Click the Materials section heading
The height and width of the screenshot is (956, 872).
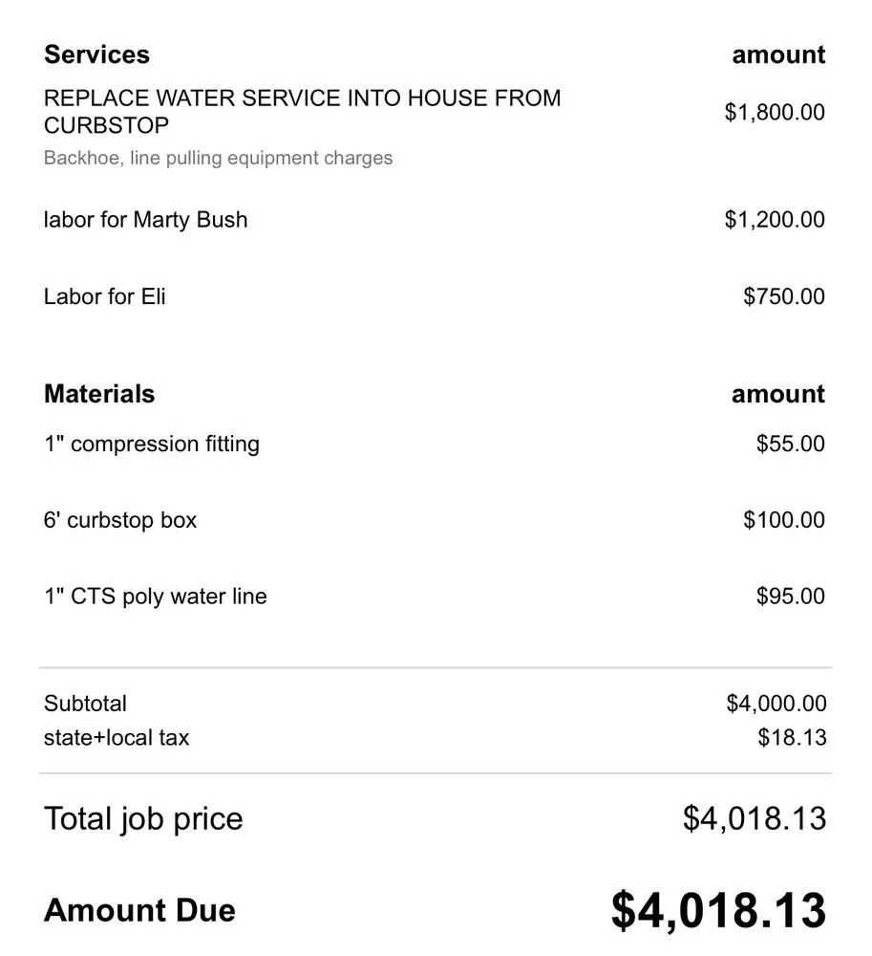tap(99, 394)
